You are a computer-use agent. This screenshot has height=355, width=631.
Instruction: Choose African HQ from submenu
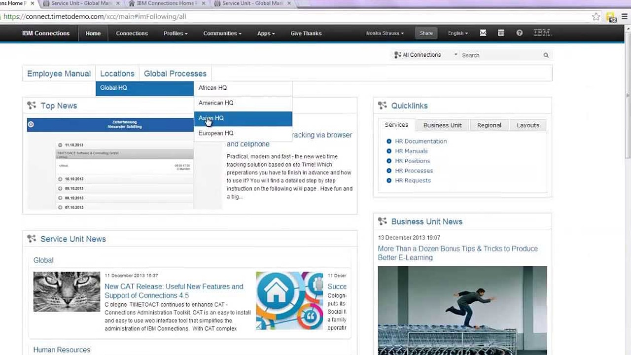(x=243, y=88)
